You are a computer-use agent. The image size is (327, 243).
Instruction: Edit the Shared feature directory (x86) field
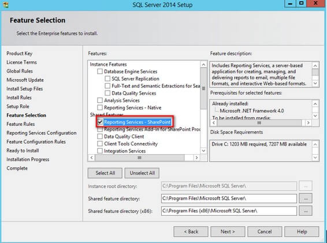[x=229, y=211]
